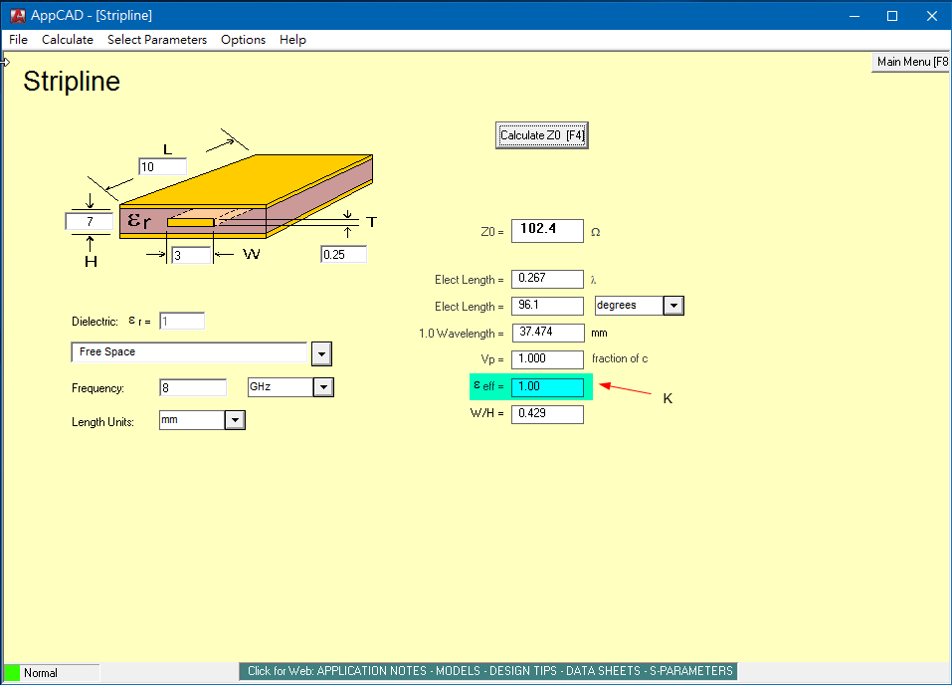952x685 pixels.
Task: Click the 'Vp =' label
Action: pyautogui.click(x=492, y=359)
